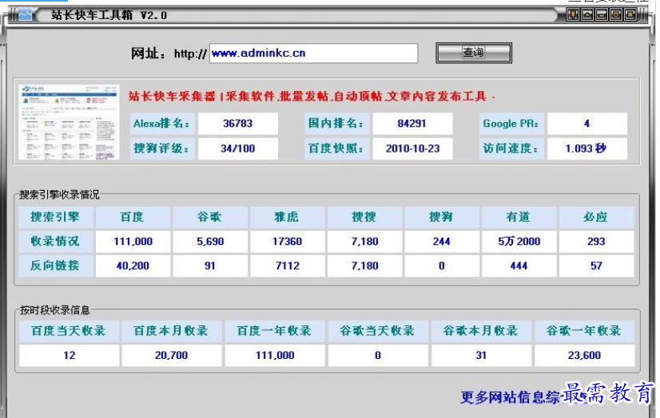Click the 搜索引擎 column header cell
This screenshot has width=660, height=418.
56,217
